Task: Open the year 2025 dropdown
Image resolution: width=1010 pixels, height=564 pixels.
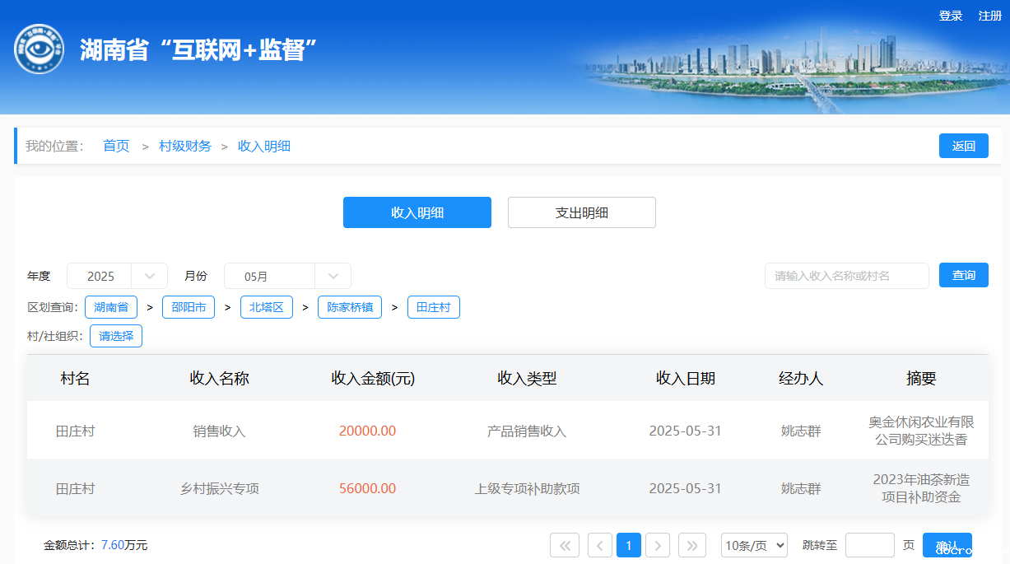Action: [117, 276]
